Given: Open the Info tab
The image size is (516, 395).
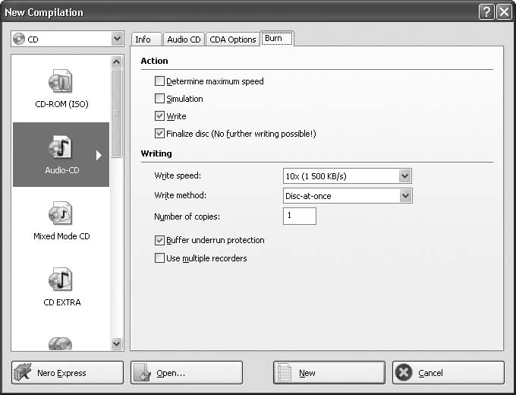Looking at the screenshot, I should (143, 39).
